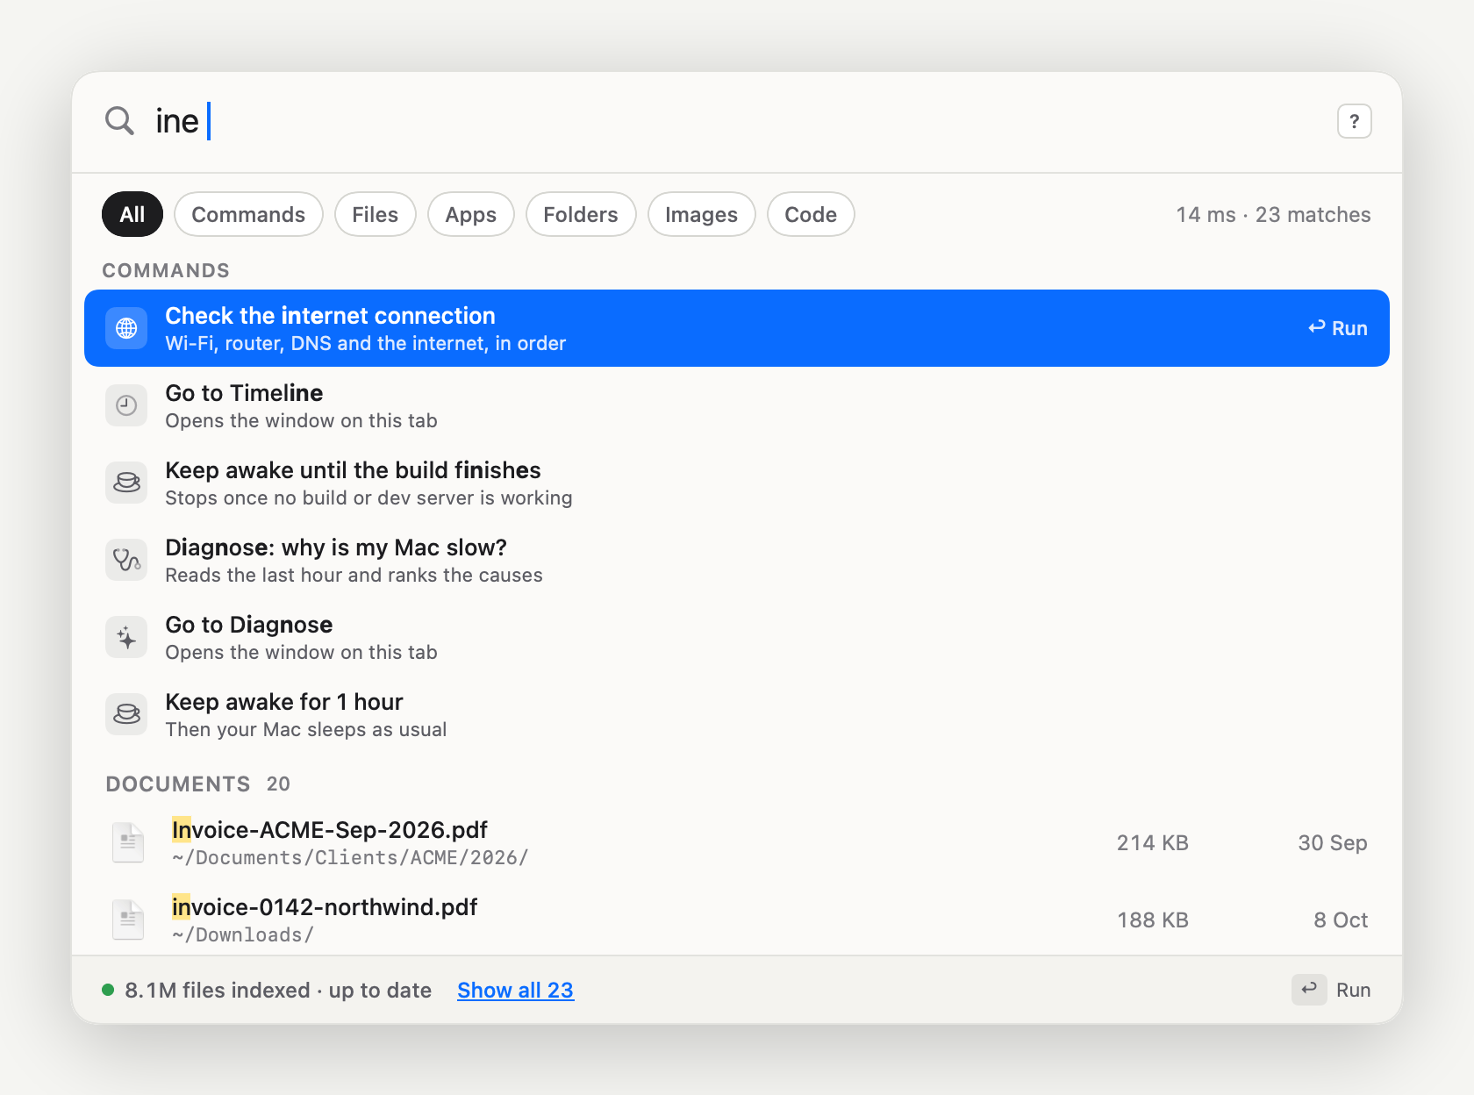Switch to the Images filter
The height and width of the screenshot is (1095, 1474).
(x=701, y=214)
